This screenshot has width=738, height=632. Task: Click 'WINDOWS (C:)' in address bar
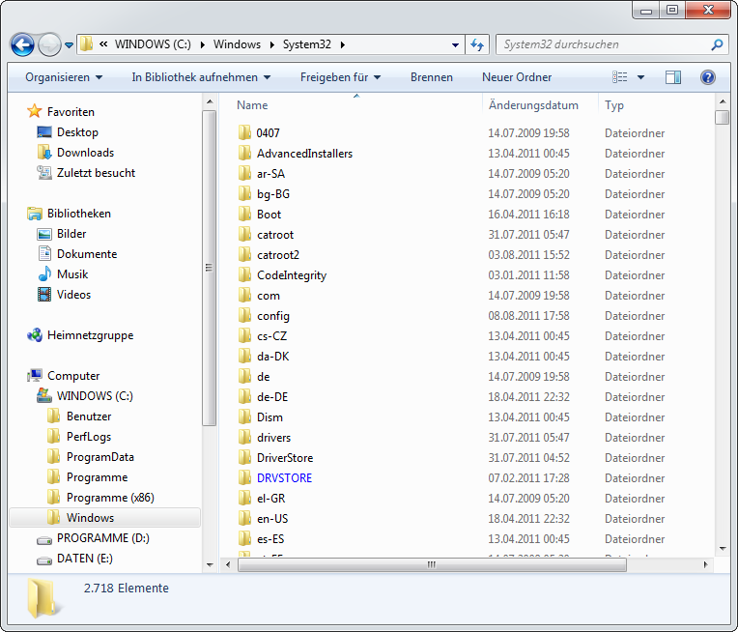click(x=153, y=44)
